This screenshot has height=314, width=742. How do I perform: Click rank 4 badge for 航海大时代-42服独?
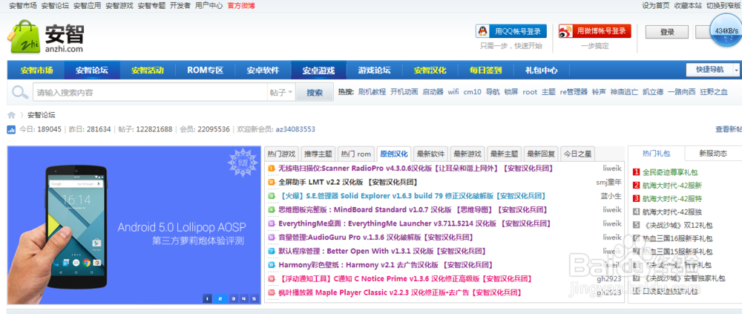pyautogui.click(x=637, y=212)
